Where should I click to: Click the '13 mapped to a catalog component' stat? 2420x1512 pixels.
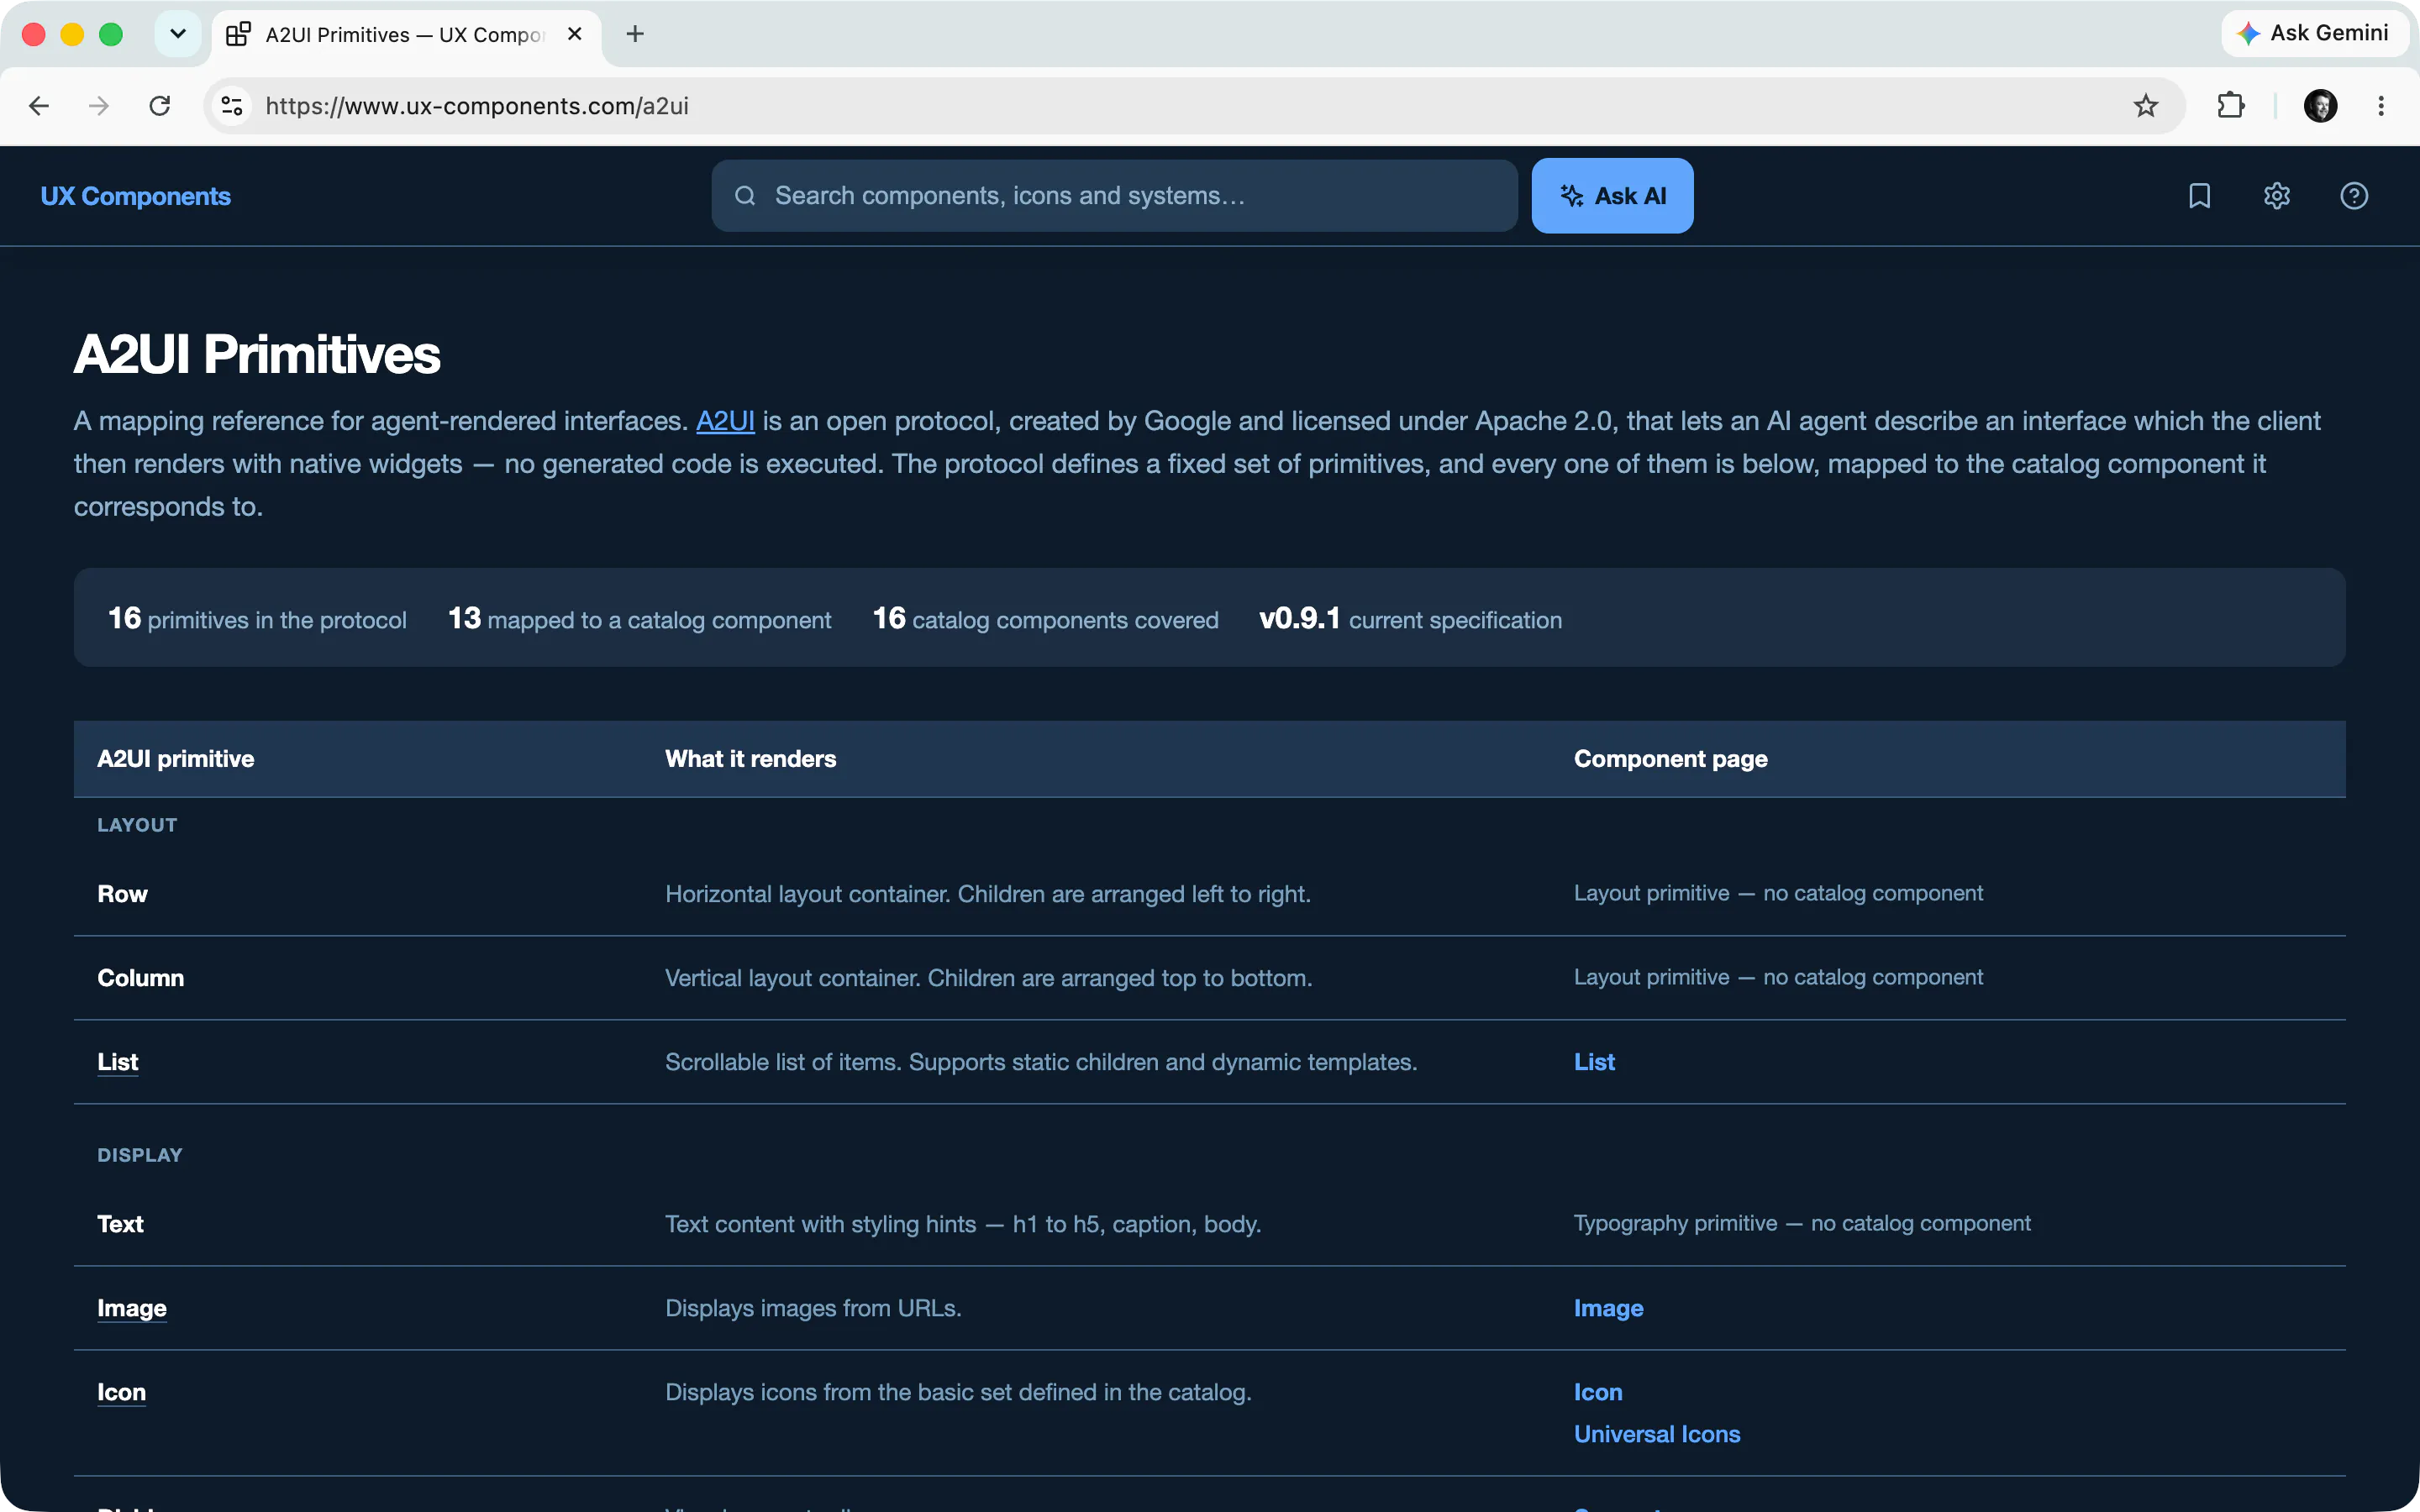639,619
